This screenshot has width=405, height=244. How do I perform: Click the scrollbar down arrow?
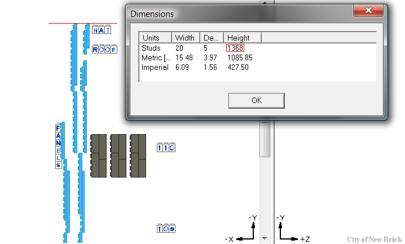(x=265, y=238)
